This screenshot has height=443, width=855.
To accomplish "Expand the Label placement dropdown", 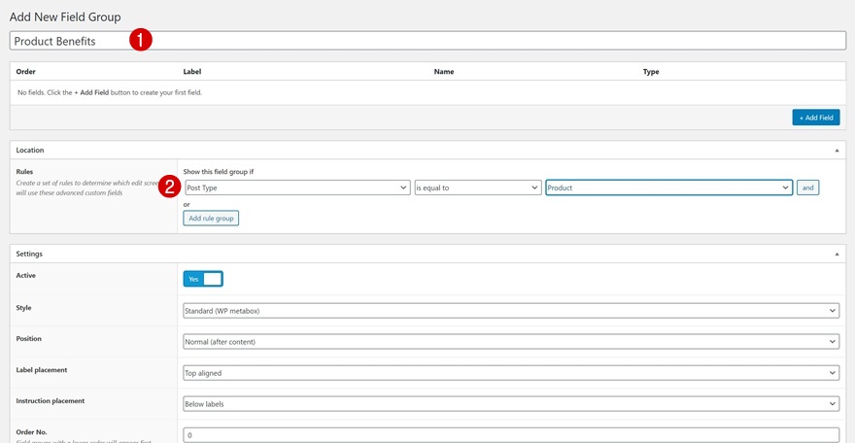I will point(511,373).
